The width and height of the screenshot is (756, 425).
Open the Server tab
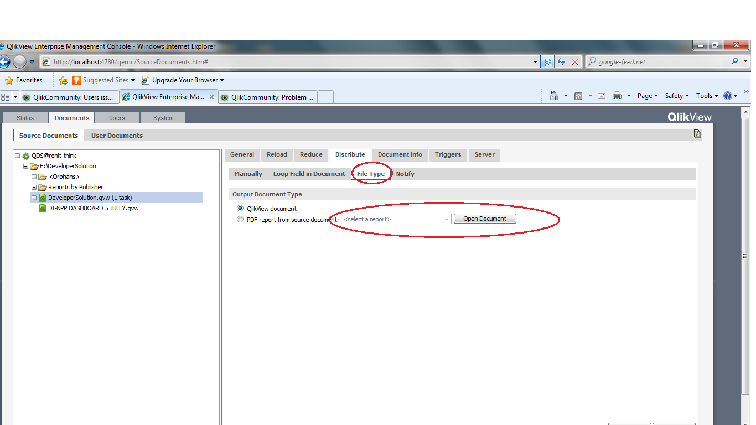(x=485, y=155)
